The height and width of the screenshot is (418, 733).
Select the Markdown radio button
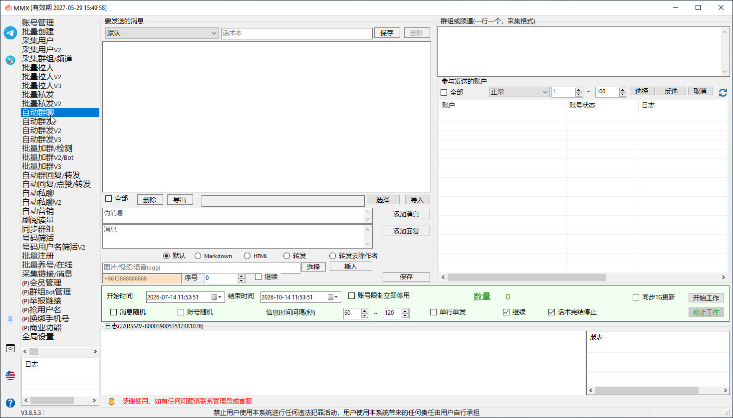coord(198,256)
